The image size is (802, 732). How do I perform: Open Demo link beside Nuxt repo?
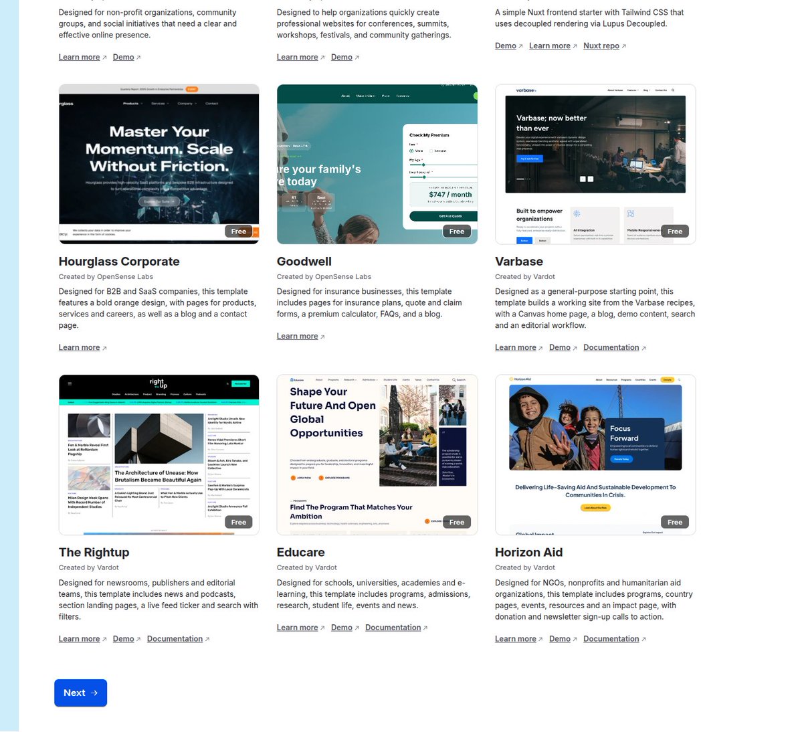pos(505,46)
